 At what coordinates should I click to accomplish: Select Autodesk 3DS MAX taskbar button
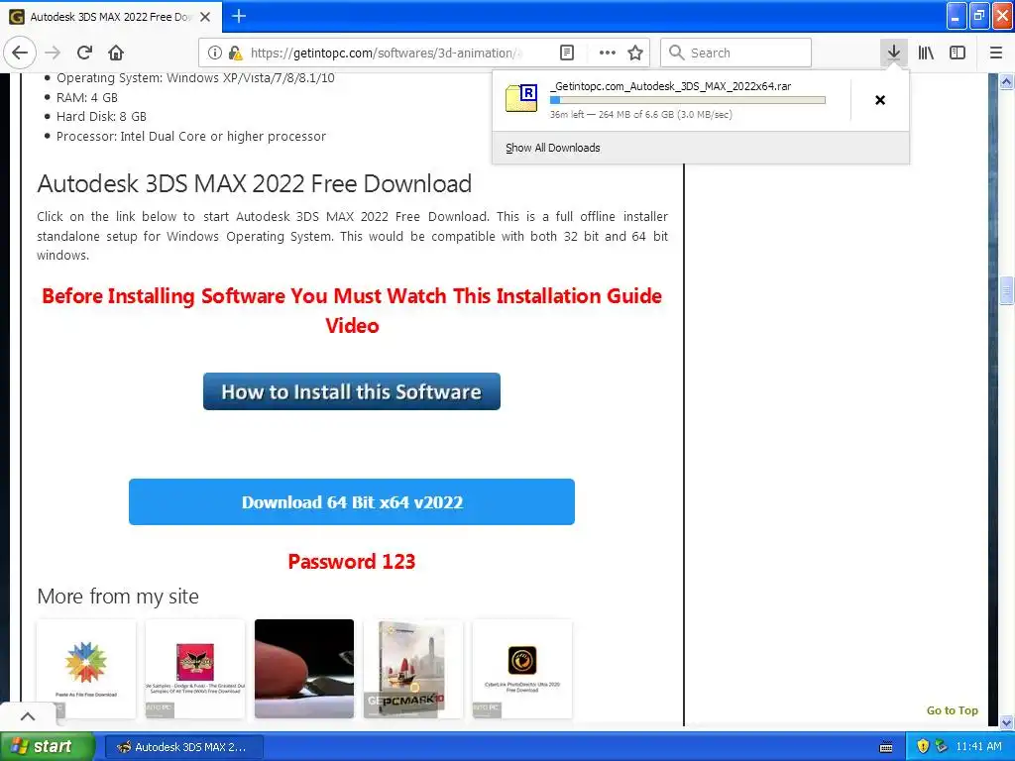(183, 747)
